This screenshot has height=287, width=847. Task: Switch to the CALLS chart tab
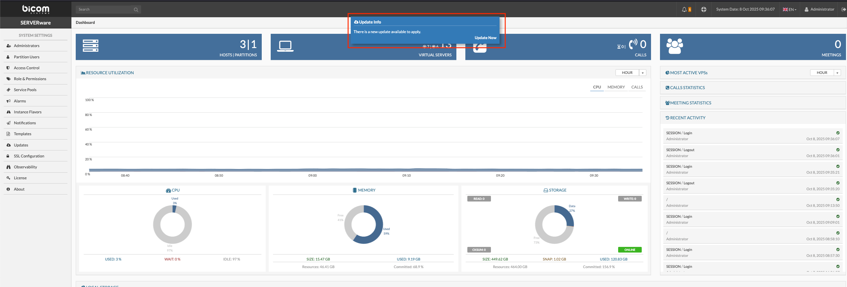(x=637, y=87)
